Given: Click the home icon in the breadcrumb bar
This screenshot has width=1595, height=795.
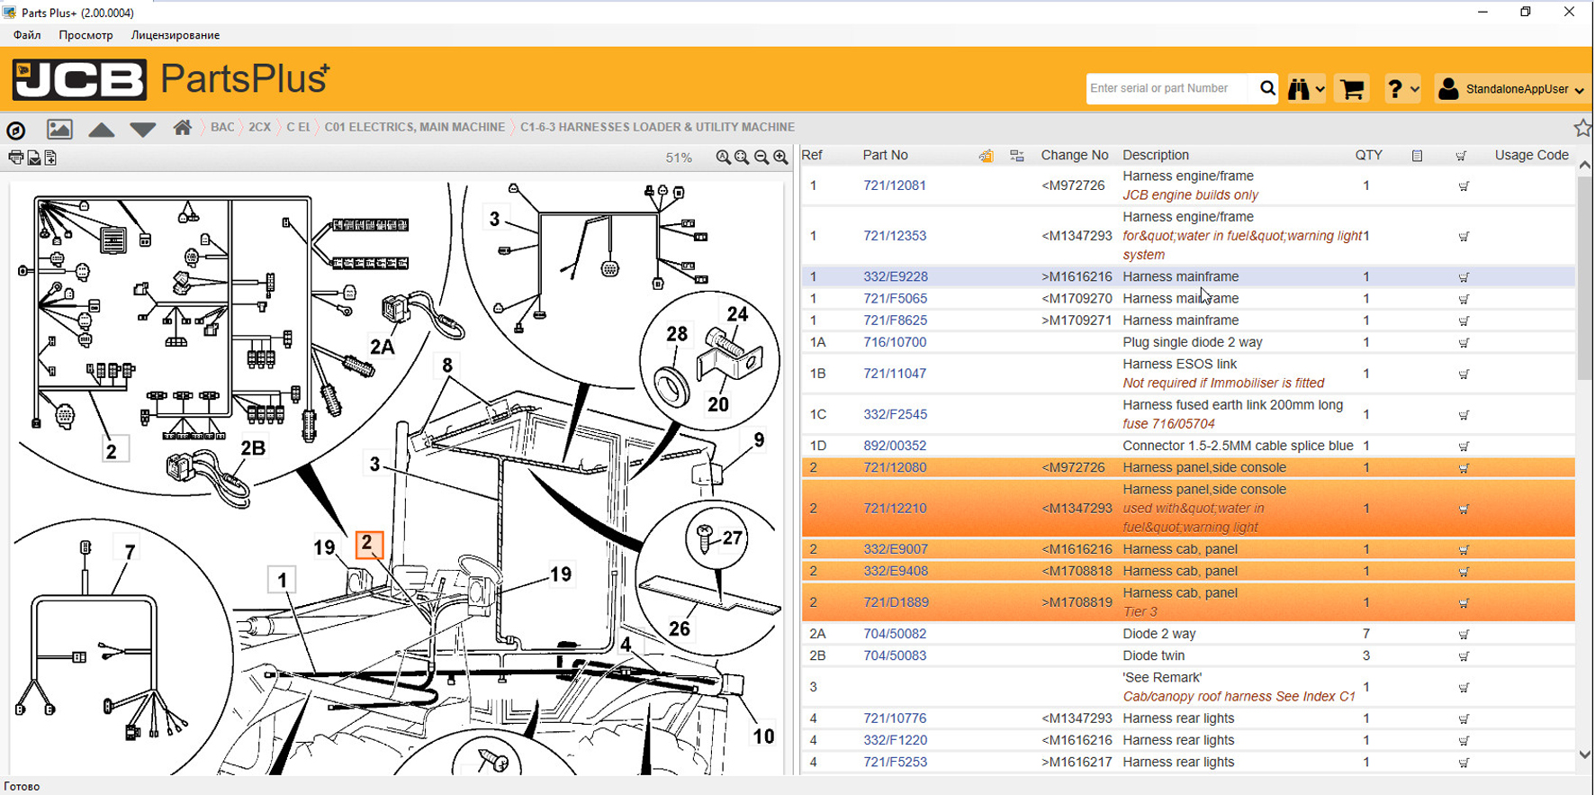Looking at the screenshot, I should pos(183,128).
